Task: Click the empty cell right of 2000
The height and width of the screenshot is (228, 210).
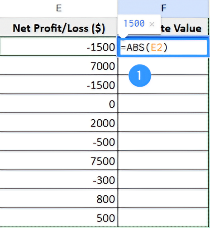Action: tap(164, 123)
